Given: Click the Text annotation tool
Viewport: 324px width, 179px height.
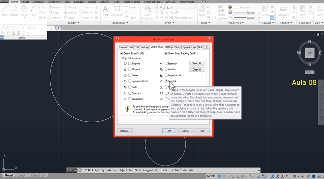Looking at the screenshot, I should point(105,11).
